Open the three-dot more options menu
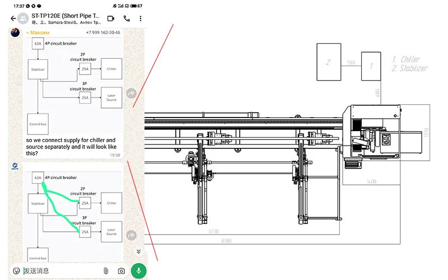The height and width of the screenshot is (280, 448). click(x=140, y=18)
